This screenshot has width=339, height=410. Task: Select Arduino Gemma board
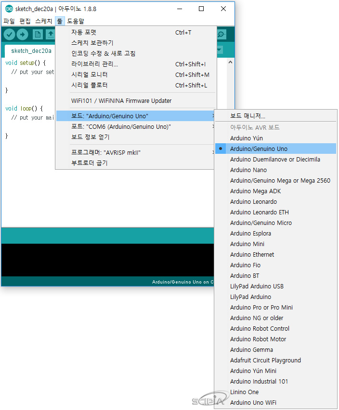tap(275, 349)
